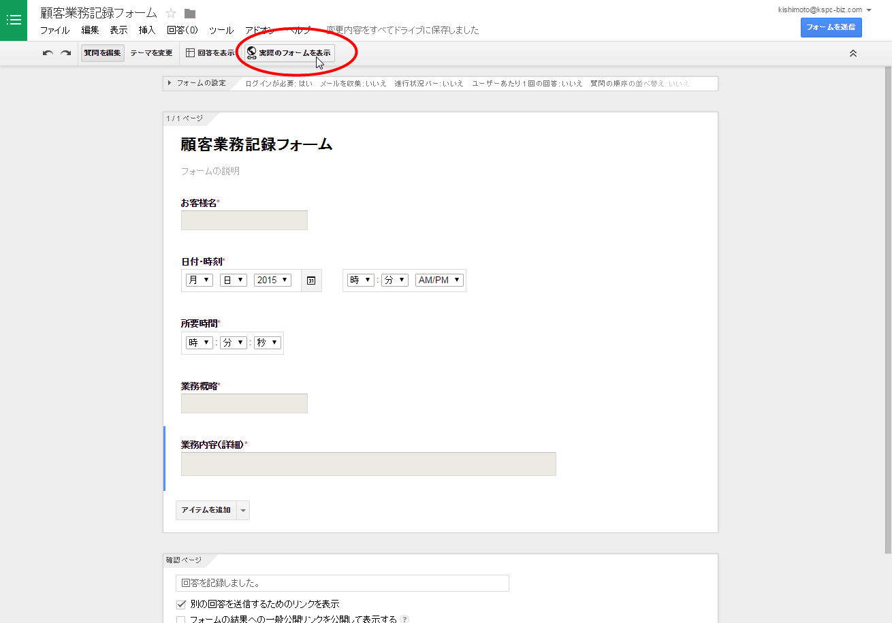Click the フォームの説明 placeholder

pyautogui.click(x=210, y=171)
